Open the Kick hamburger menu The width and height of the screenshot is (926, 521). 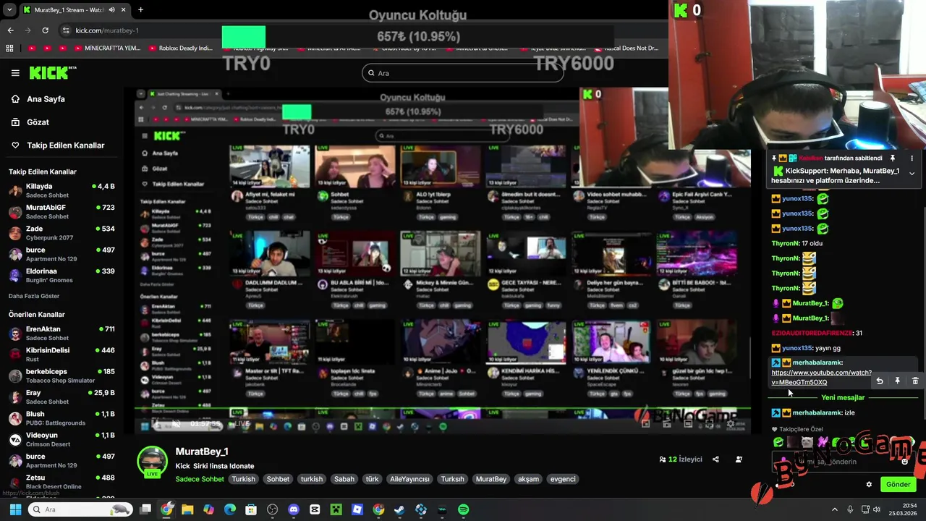point(15,73)
